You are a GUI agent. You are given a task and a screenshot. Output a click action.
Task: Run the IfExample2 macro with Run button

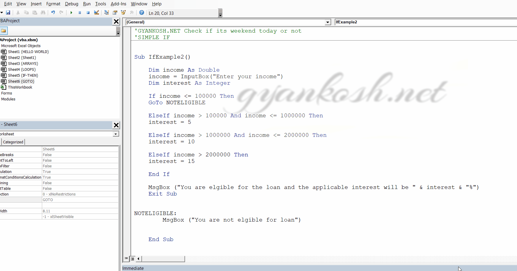point(71,12)
